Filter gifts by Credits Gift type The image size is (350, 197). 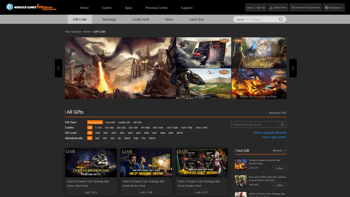point(124,122)
